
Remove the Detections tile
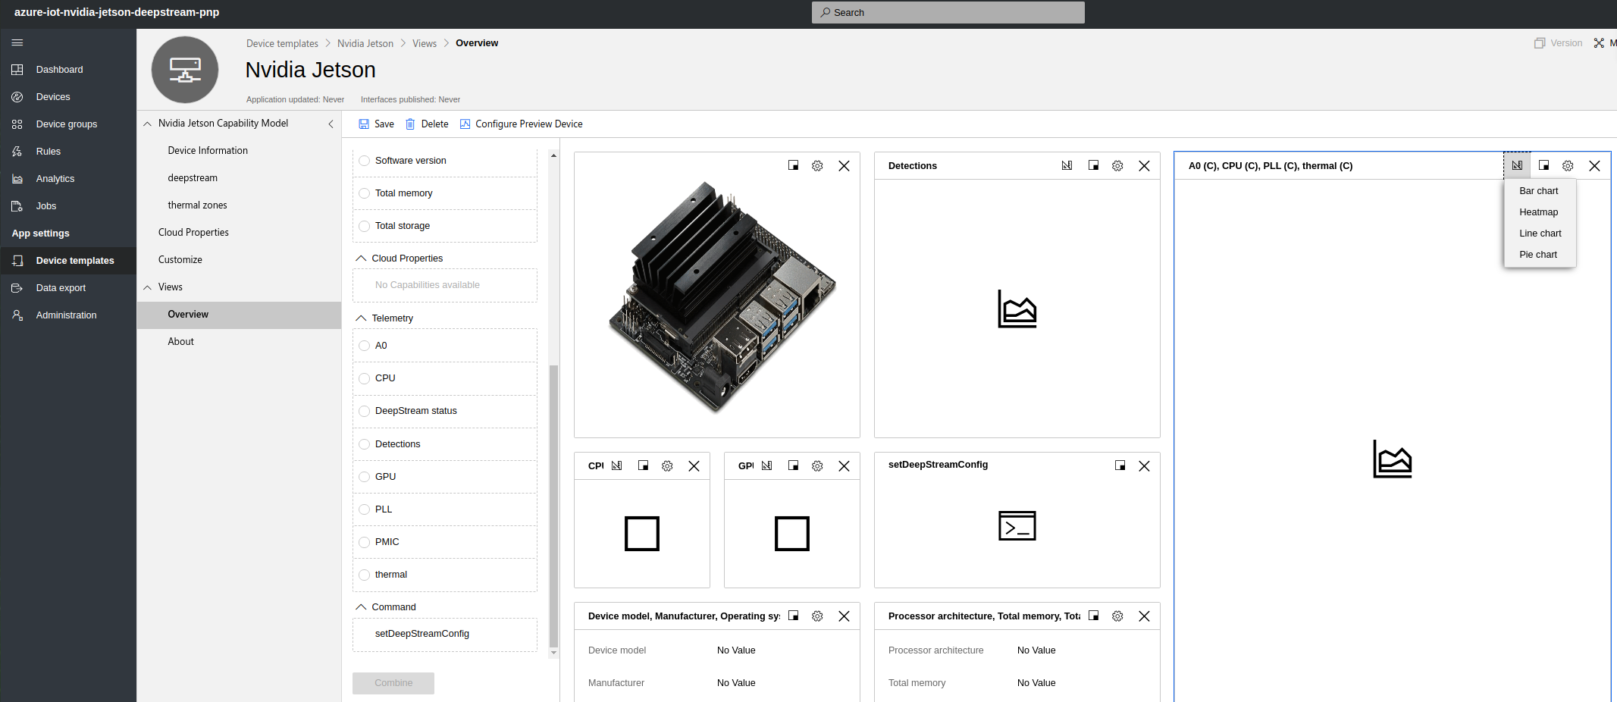[1145, 166]
